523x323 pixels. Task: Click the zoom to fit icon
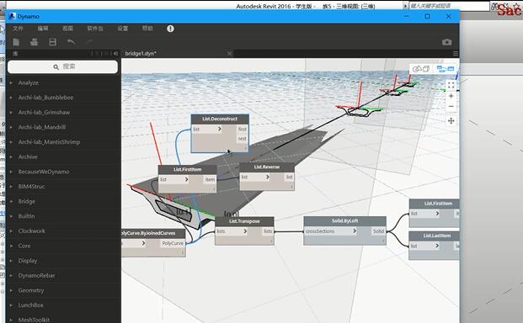[x=451, y=85]
